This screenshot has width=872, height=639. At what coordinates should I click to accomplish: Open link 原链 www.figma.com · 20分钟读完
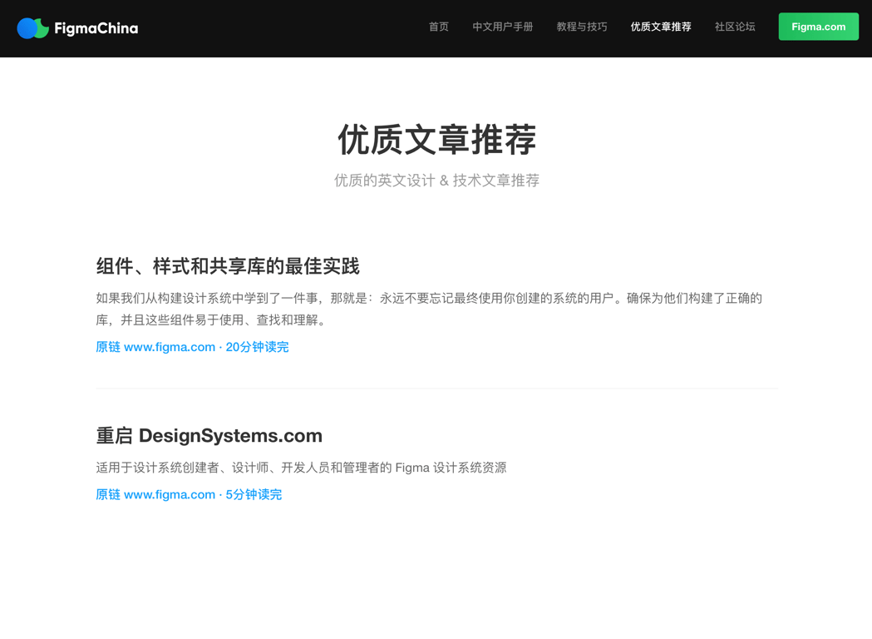tap(192, 347)
